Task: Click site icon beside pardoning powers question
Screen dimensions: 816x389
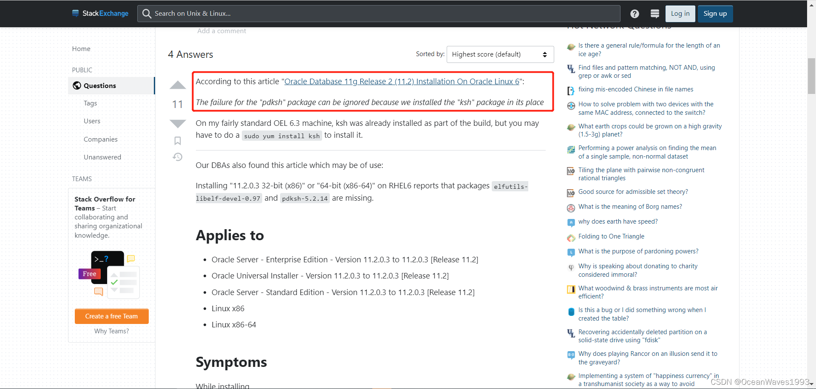Action: 571,253
